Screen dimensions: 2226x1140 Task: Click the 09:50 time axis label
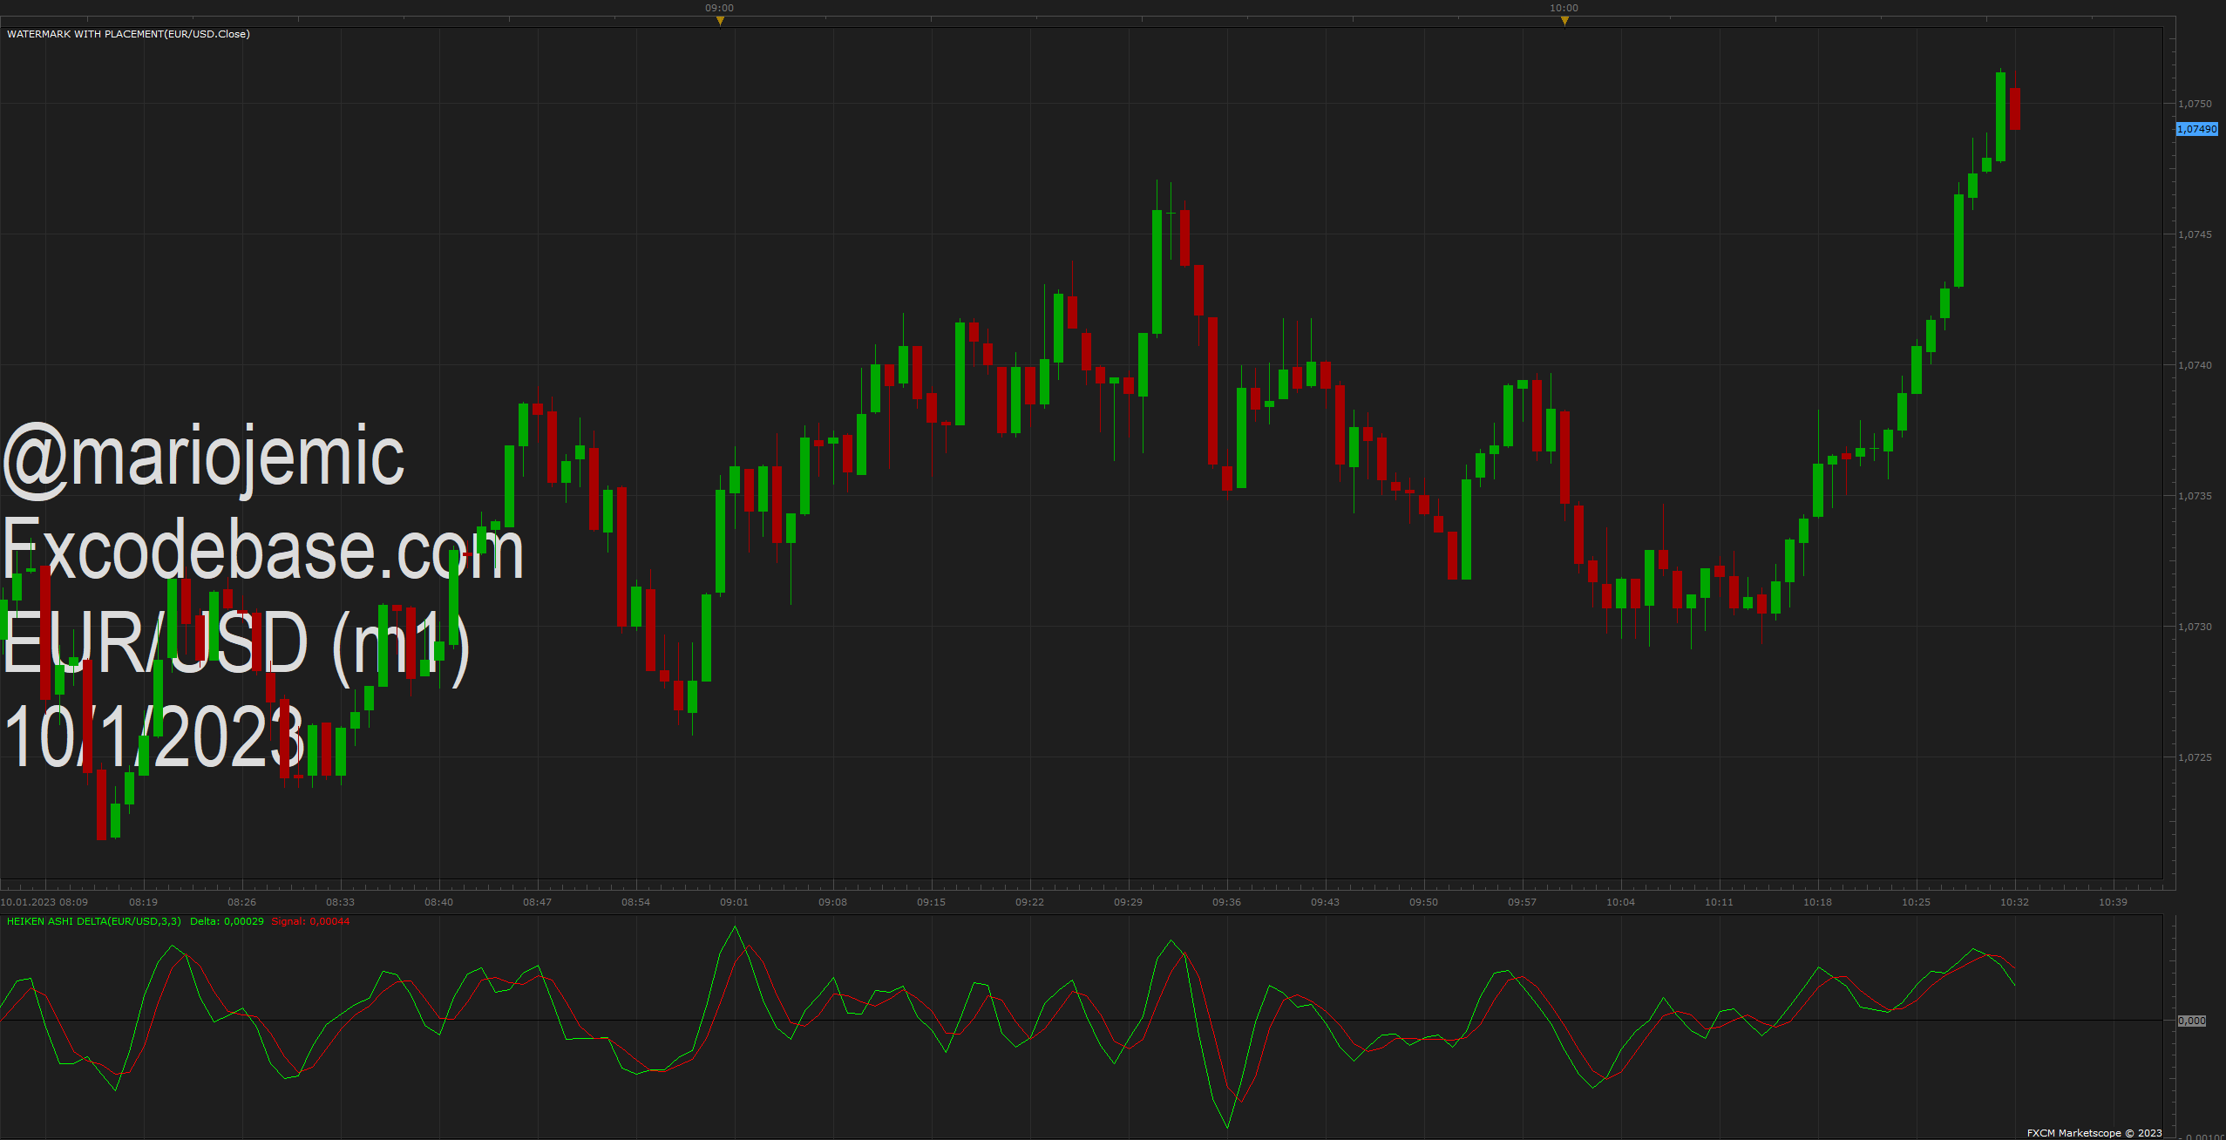(x=1423, y=902)
